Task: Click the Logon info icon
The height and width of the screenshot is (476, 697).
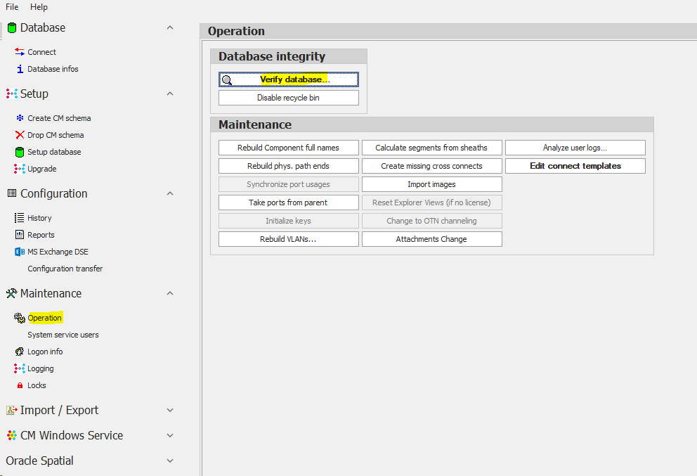Action: 20,352
